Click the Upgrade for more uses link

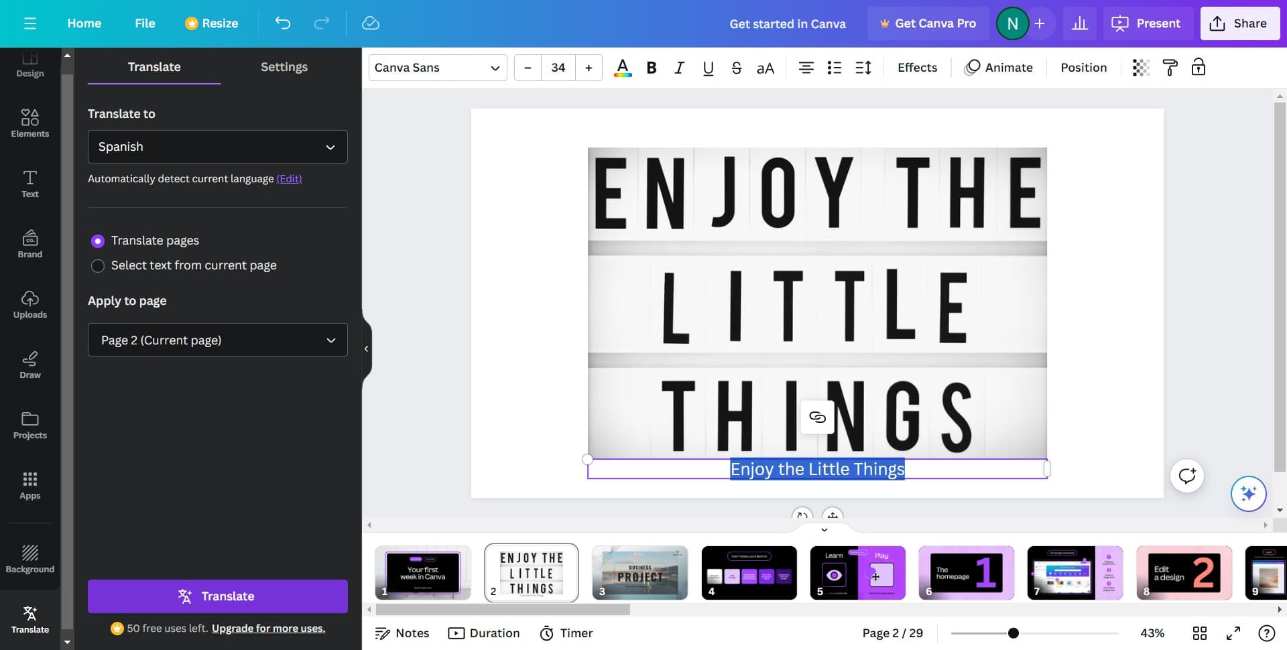coord(268,629)
